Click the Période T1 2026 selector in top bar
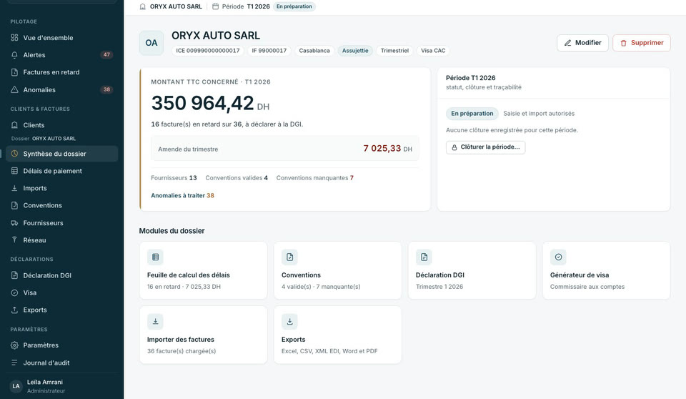This screenshot has width=686, height=399. pyautogui.click(x=241, y=6)
